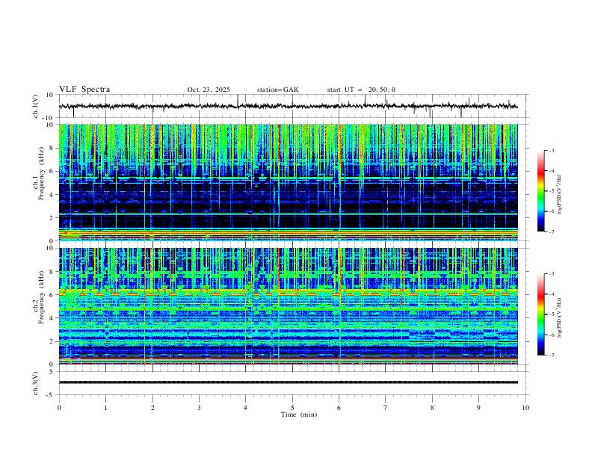The image size is (592, 457).
Task: Click the "Time (min)" axis label
Action: pyautogui.click(x=299, y=414)
